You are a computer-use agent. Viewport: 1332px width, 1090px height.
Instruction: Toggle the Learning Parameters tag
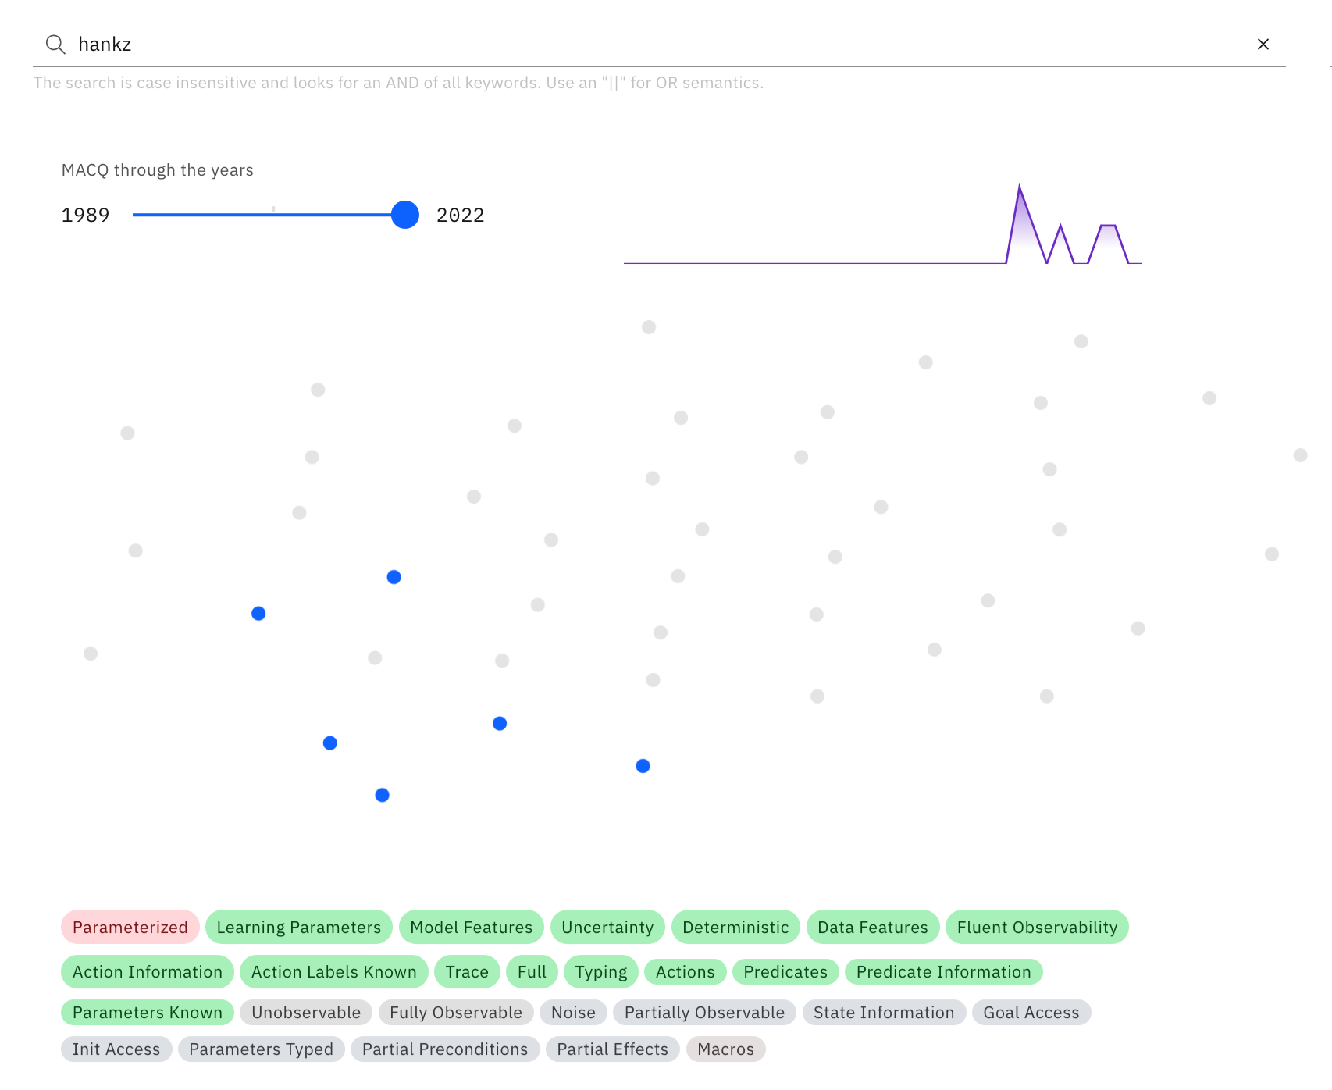299,928
